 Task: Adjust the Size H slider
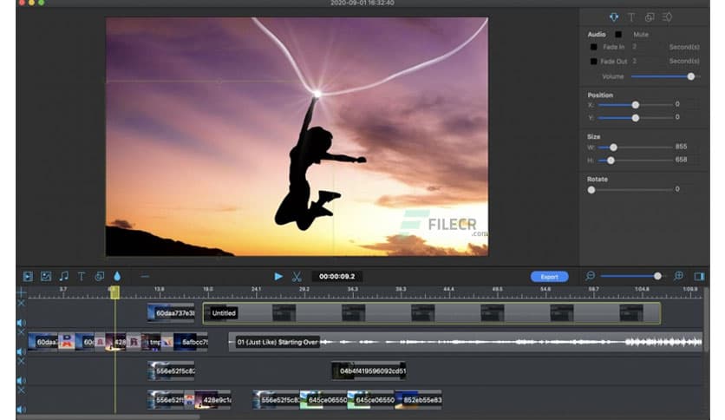click(636, 160)
